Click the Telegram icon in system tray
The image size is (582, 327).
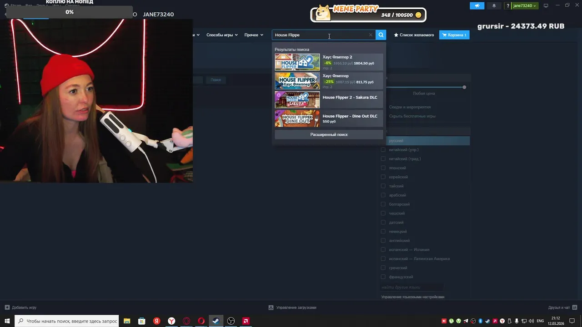[466, 321]
